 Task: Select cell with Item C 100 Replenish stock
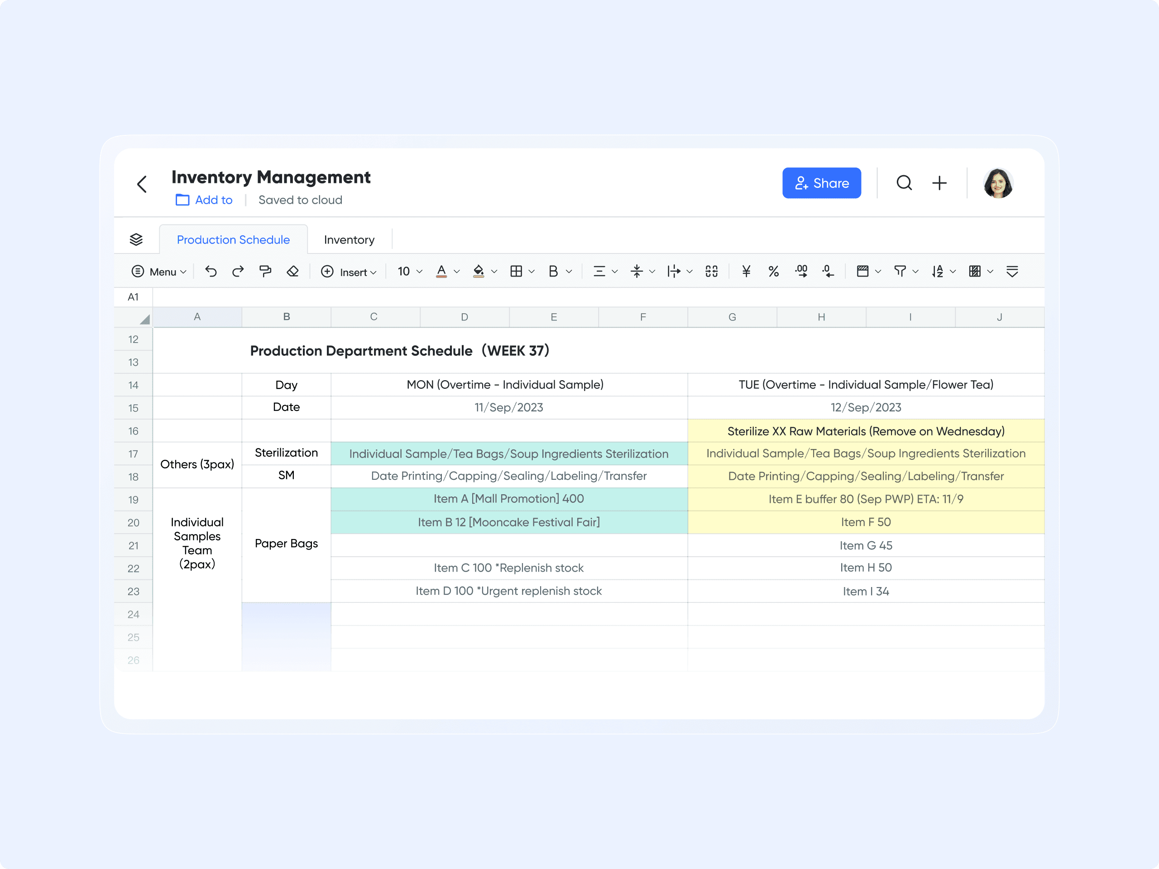(509, 568)
